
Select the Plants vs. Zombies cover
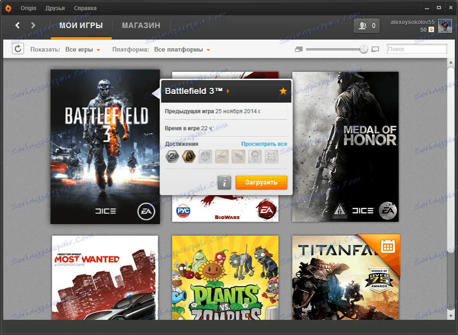click(225, 277)
